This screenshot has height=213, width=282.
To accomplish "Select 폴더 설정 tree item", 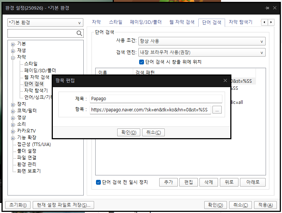I will pos(27,151).
